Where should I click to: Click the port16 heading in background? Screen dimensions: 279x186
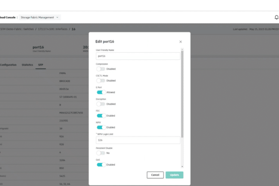point(38,47)
